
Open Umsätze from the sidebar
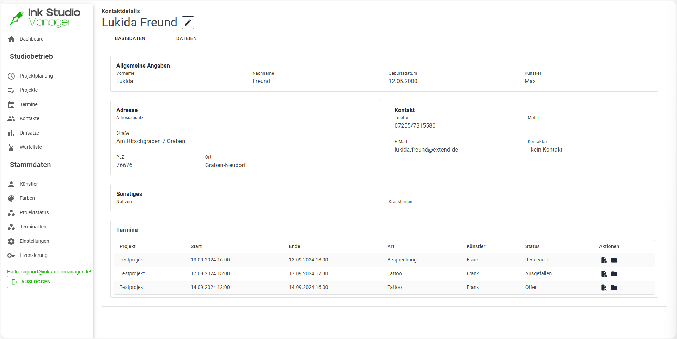[29, 133]
